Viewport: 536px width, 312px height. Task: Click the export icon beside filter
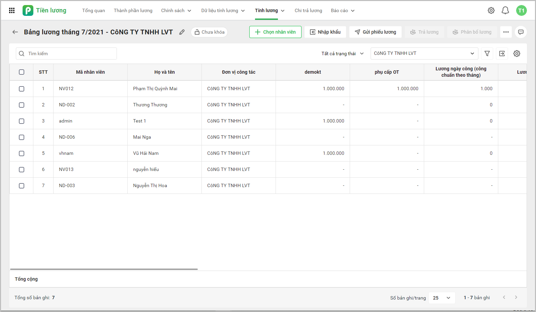tap(502, 54)
